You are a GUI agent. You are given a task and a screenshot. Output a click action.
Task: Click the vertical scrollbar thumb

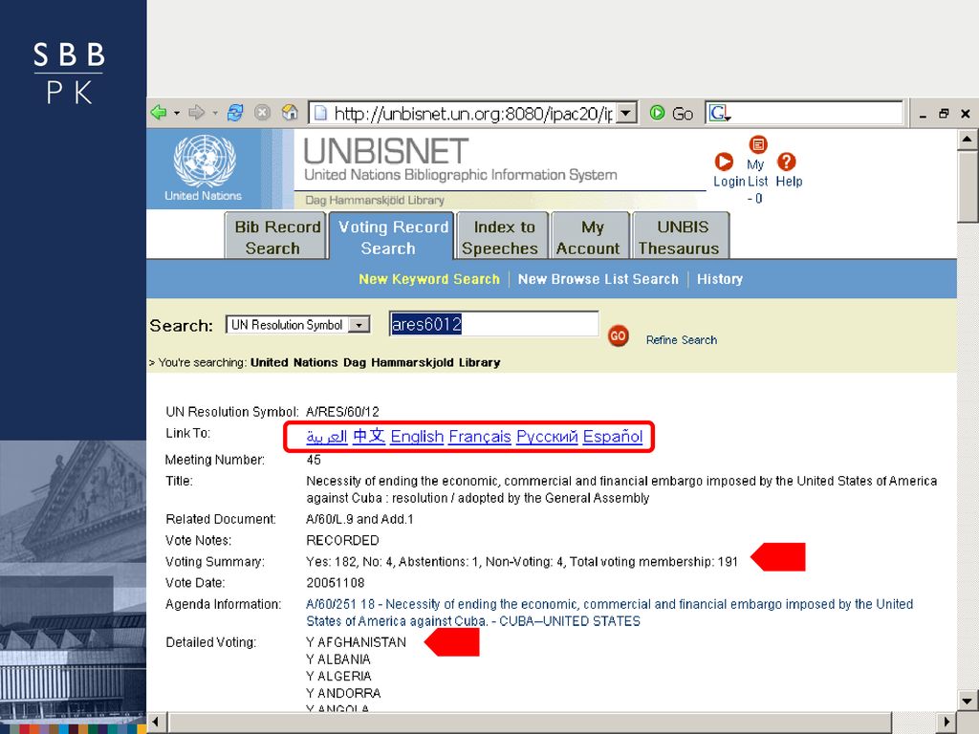coord(968,185)
